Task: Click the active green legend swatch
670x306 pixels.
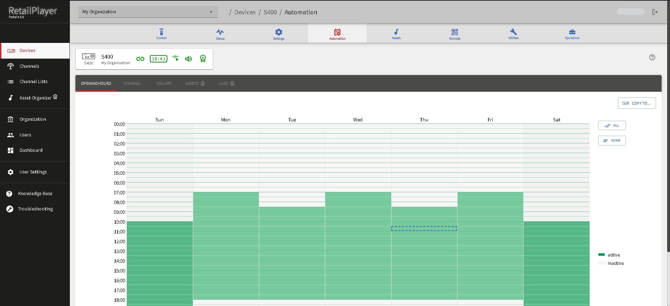Action: point(601,255)
